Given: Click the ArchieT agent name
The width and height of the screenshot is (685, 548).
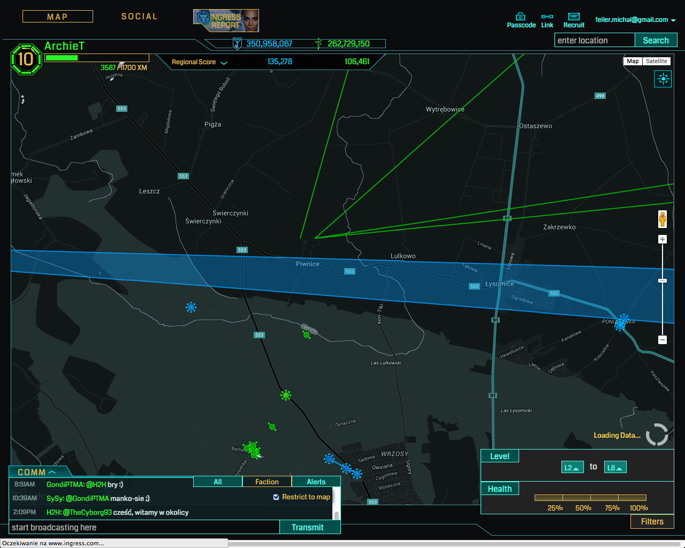Looking at the screenshot, I should [x=64, y=46].
